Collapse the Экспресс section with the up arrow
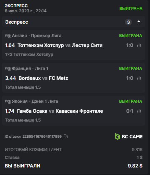The image size is (150, 175). coord(139,22)
